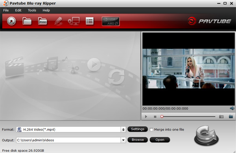Enable Merge into one file checkbox
The image size is (236, 153).
pyautogui.click(x=151, y=129)
